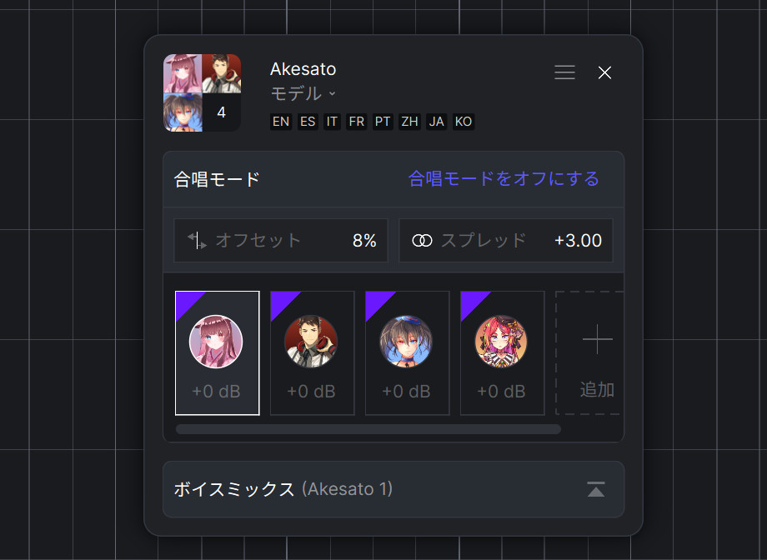Open the hamburger menu icon
This screenshot has width=767, height=560.
pyautogui.click(x=564, y=72)
